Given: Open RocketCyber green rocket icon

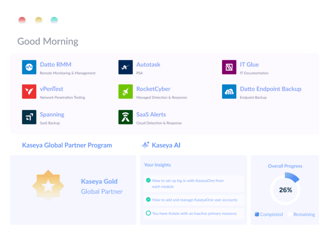Looking at the screenshot, I should pos(125,92).
